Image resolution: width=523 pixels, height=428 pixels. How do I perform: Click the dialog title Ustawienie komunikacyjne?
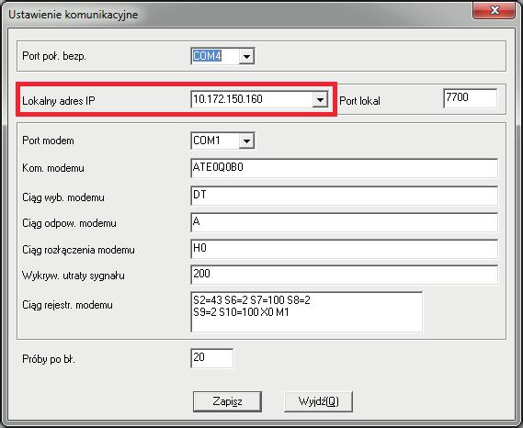coord(73,15)
